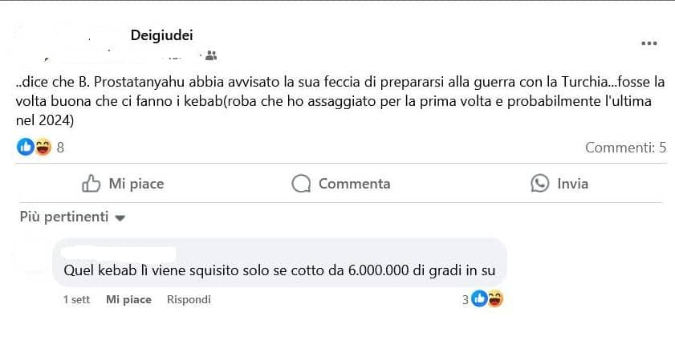
Task: Toggle Mi piace on the kebab comment
Action: (x=128, y=299)
